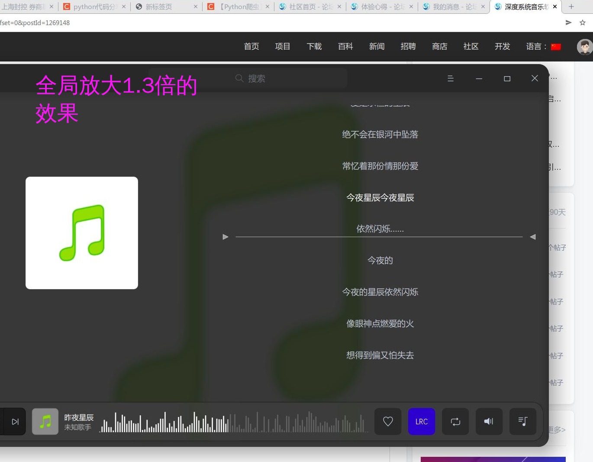Screen dimensions: 593x462
Task: Click the LRC lyrics button
Action: (x=421, y=421)
